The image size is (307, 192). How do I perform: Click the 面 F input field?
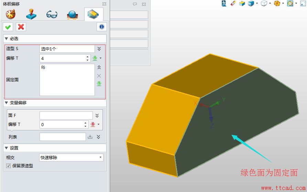click(66, 116)
